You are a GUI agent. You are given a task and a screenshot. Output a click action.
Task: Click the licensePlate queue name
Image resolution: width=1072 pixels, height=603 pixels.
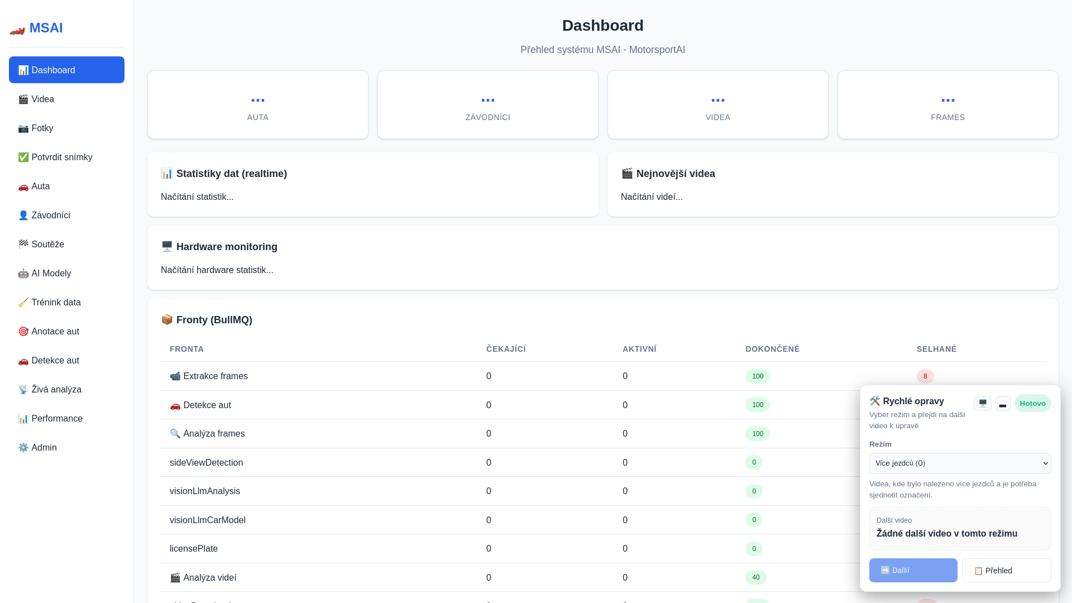(194, 549)
